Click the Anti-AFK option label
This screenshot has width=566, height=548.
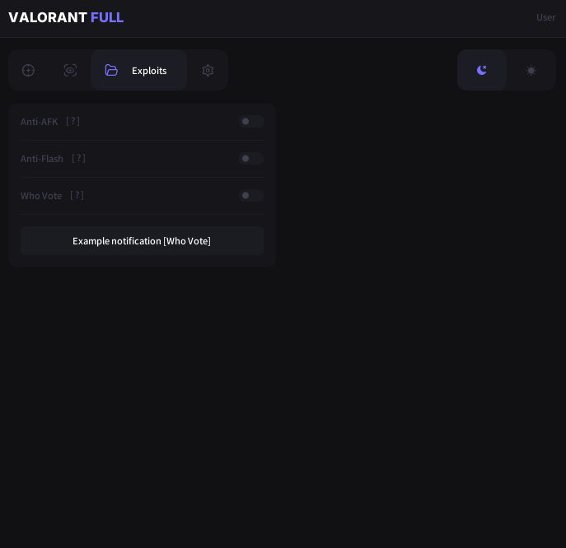click(x=40, y=122)
